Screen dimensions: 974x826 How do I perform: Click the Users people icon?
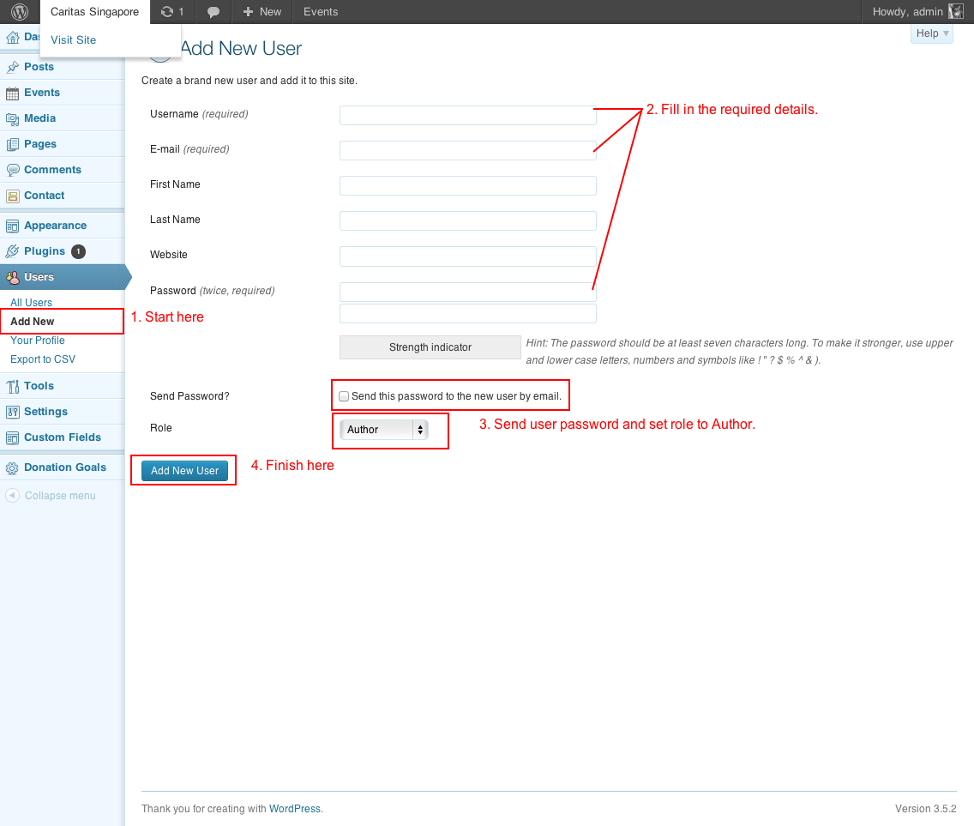click(x=12, y=277)
